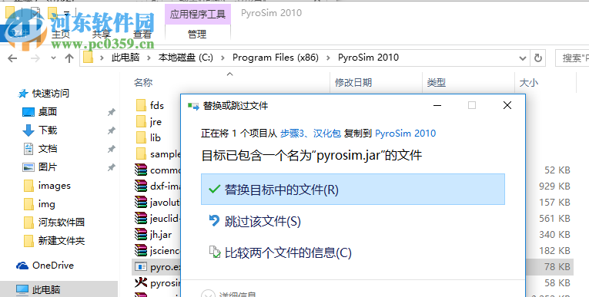The width and height of the screenshot is (589, 297).
Task: Select the commo archive file icon
Action: point(141,170)
